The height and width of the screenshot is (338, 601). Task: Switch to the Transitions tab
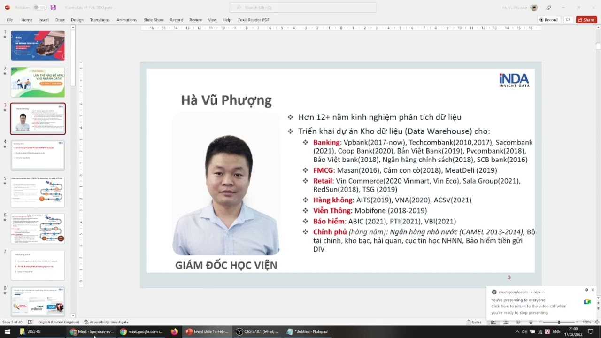coord(100,20)
